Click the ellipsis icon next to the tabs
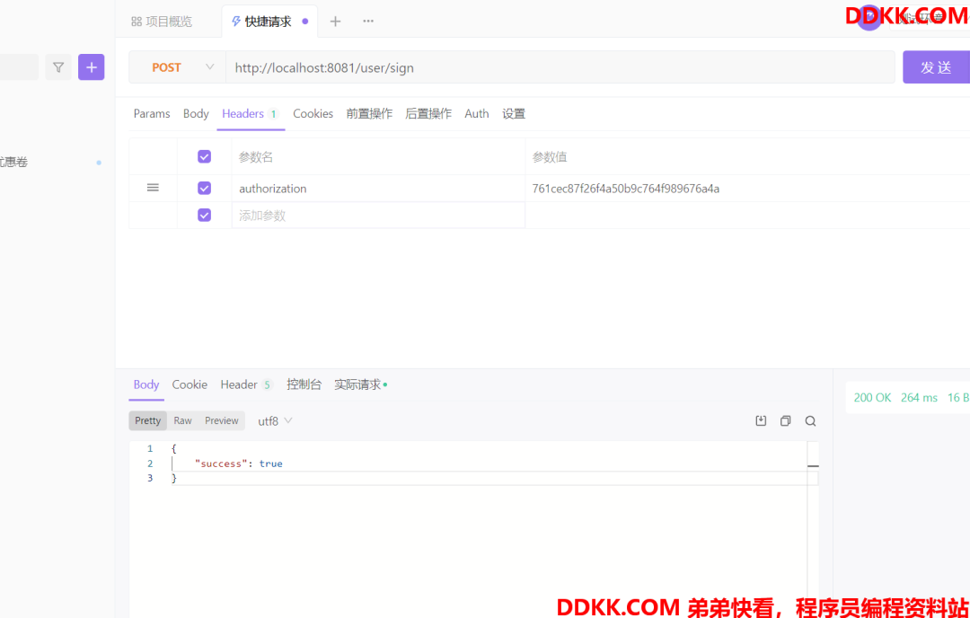This screenshot has width=970, height=618. click(367, 21)
